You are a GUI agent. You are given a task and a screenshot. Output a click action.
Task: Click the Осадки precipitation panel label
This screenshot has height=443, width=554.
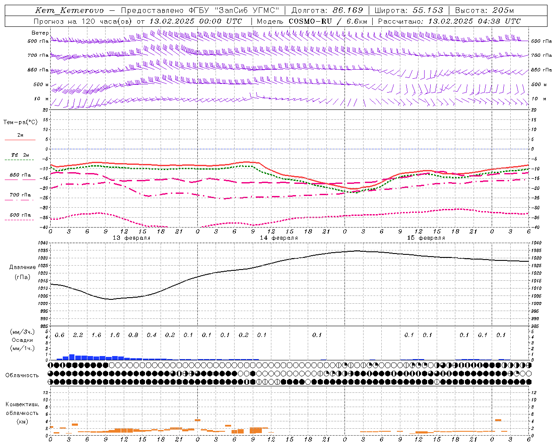point(23,340)
